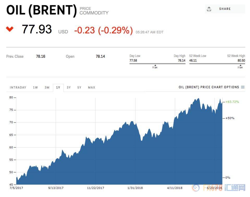This screenshot has height=197, width=250.
Task: Click the chart peak near 80
Action: point(198,99)
